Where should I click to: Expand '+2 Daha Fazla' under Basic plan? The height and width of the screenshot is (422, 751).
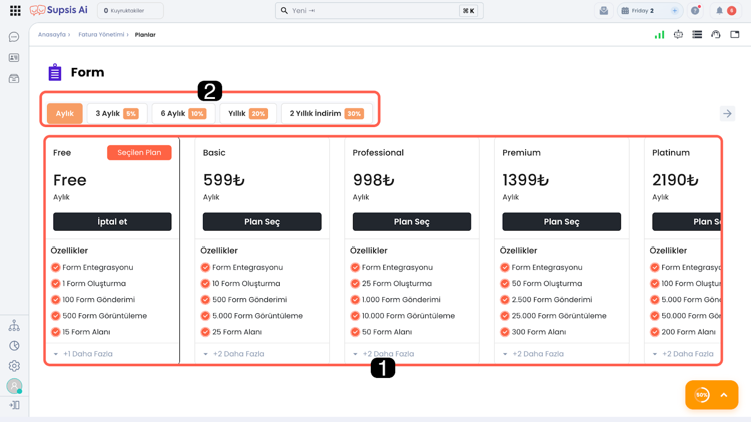[x=238, y=354]
